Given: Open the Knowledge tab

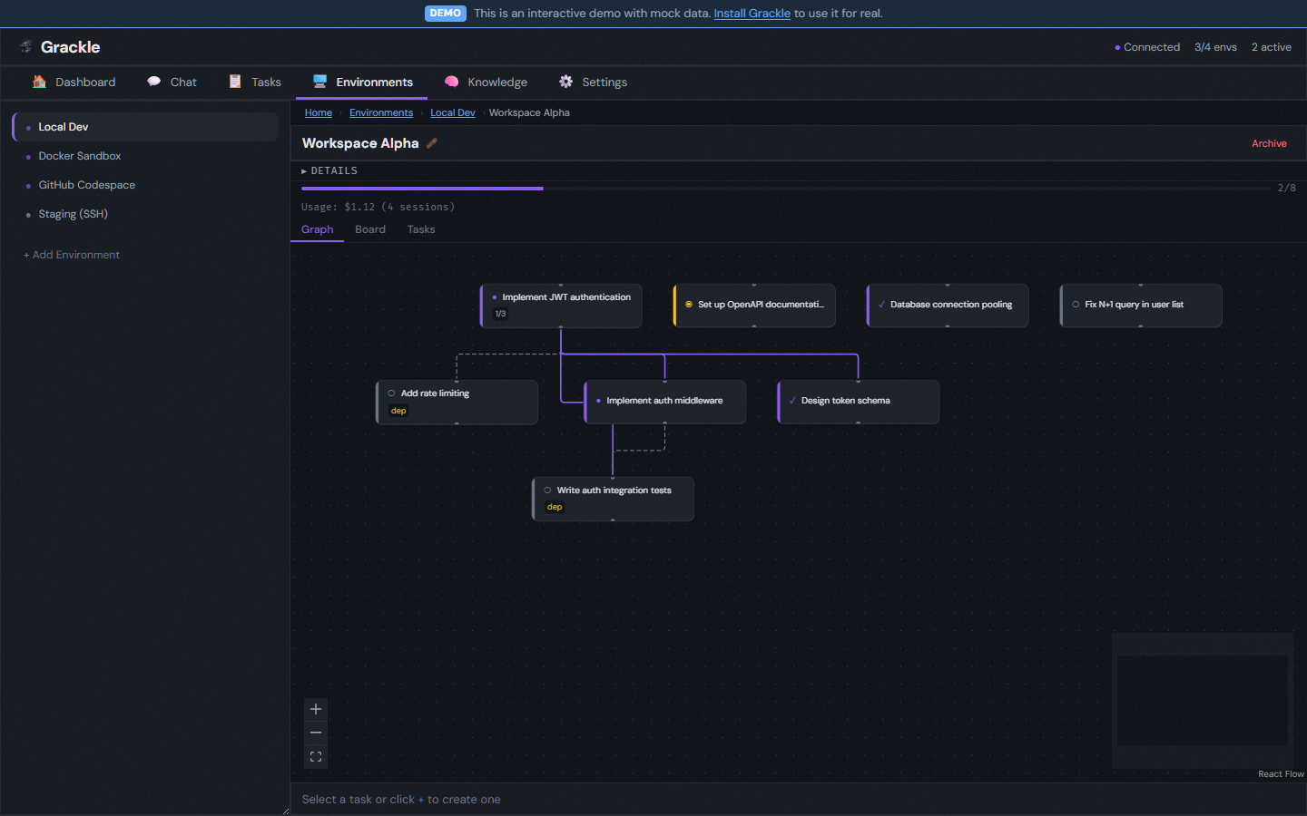Looking at the screenshot, I should [486, 82].
